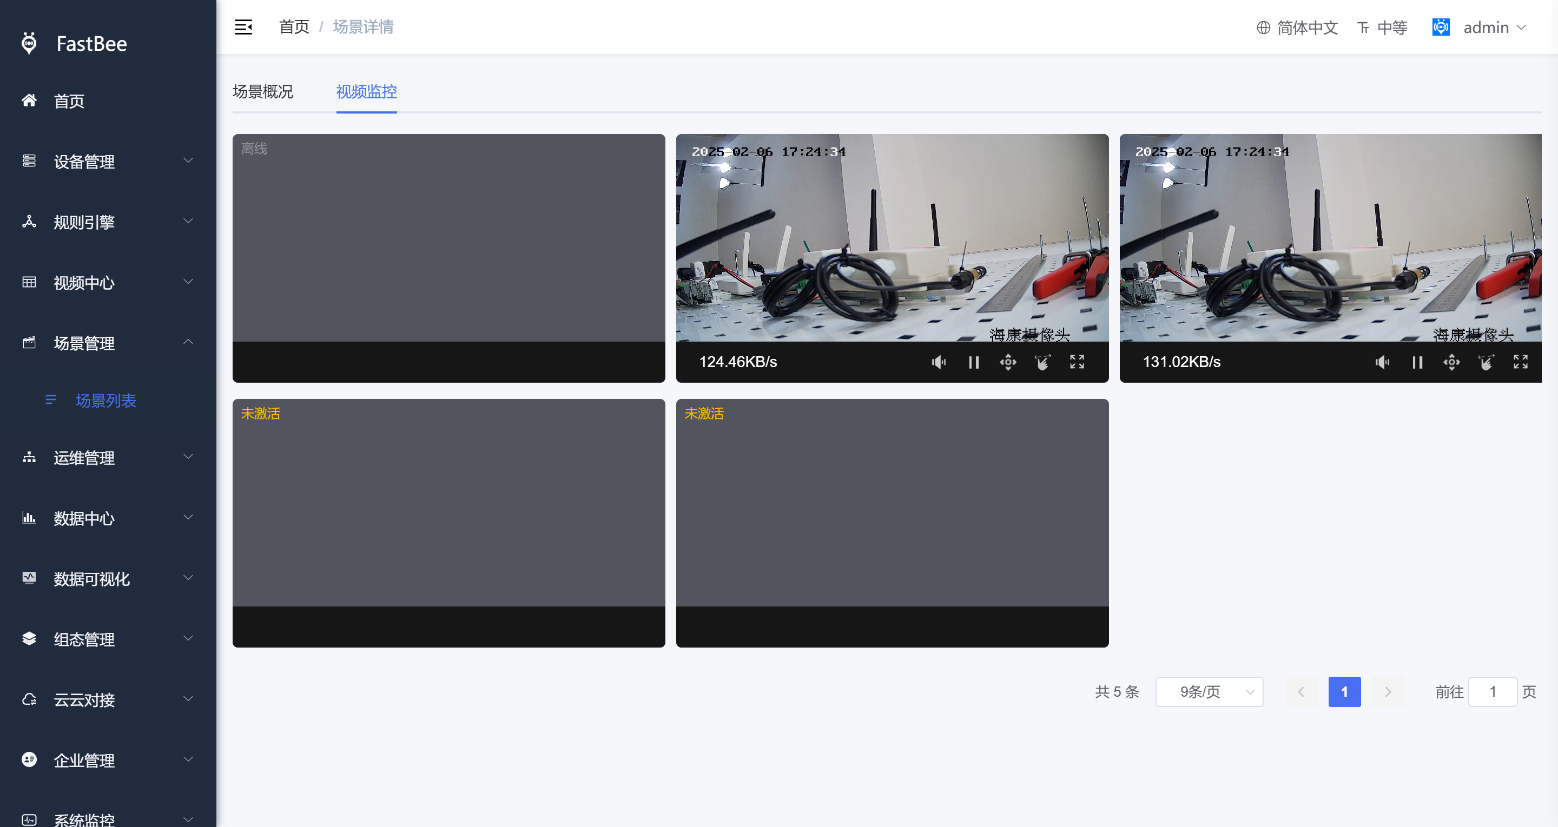1558x827 pixels.
Task: Switch to the 场景概况 tab
Action: click(x=262, y=92)
